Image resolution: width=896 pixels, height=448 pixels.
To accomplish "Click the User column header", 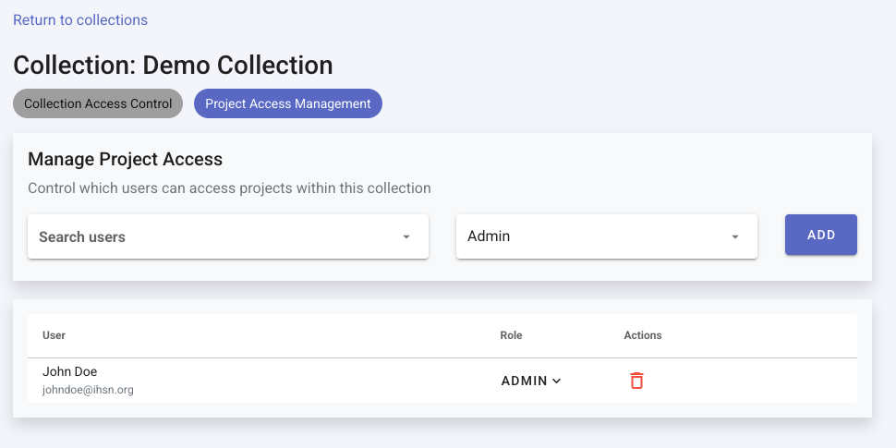I will 54,335.
